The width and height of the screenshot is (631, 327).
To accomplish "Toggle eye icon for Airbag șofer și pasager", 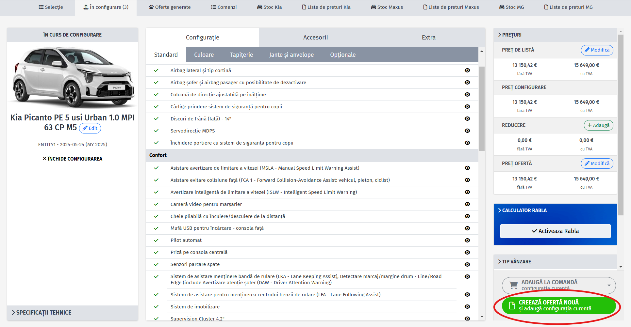I will [467, 83].
